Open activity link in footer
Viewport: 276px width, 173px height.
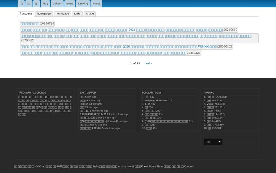pos(122,166)
